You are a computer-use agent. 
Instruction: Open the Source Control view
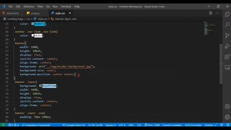point(227,35)
